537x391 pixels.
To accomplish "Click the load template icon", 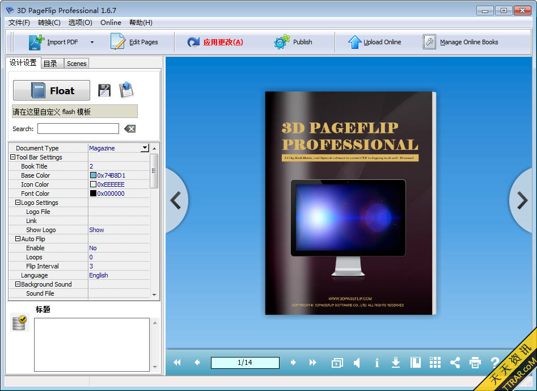I will 126,90.
